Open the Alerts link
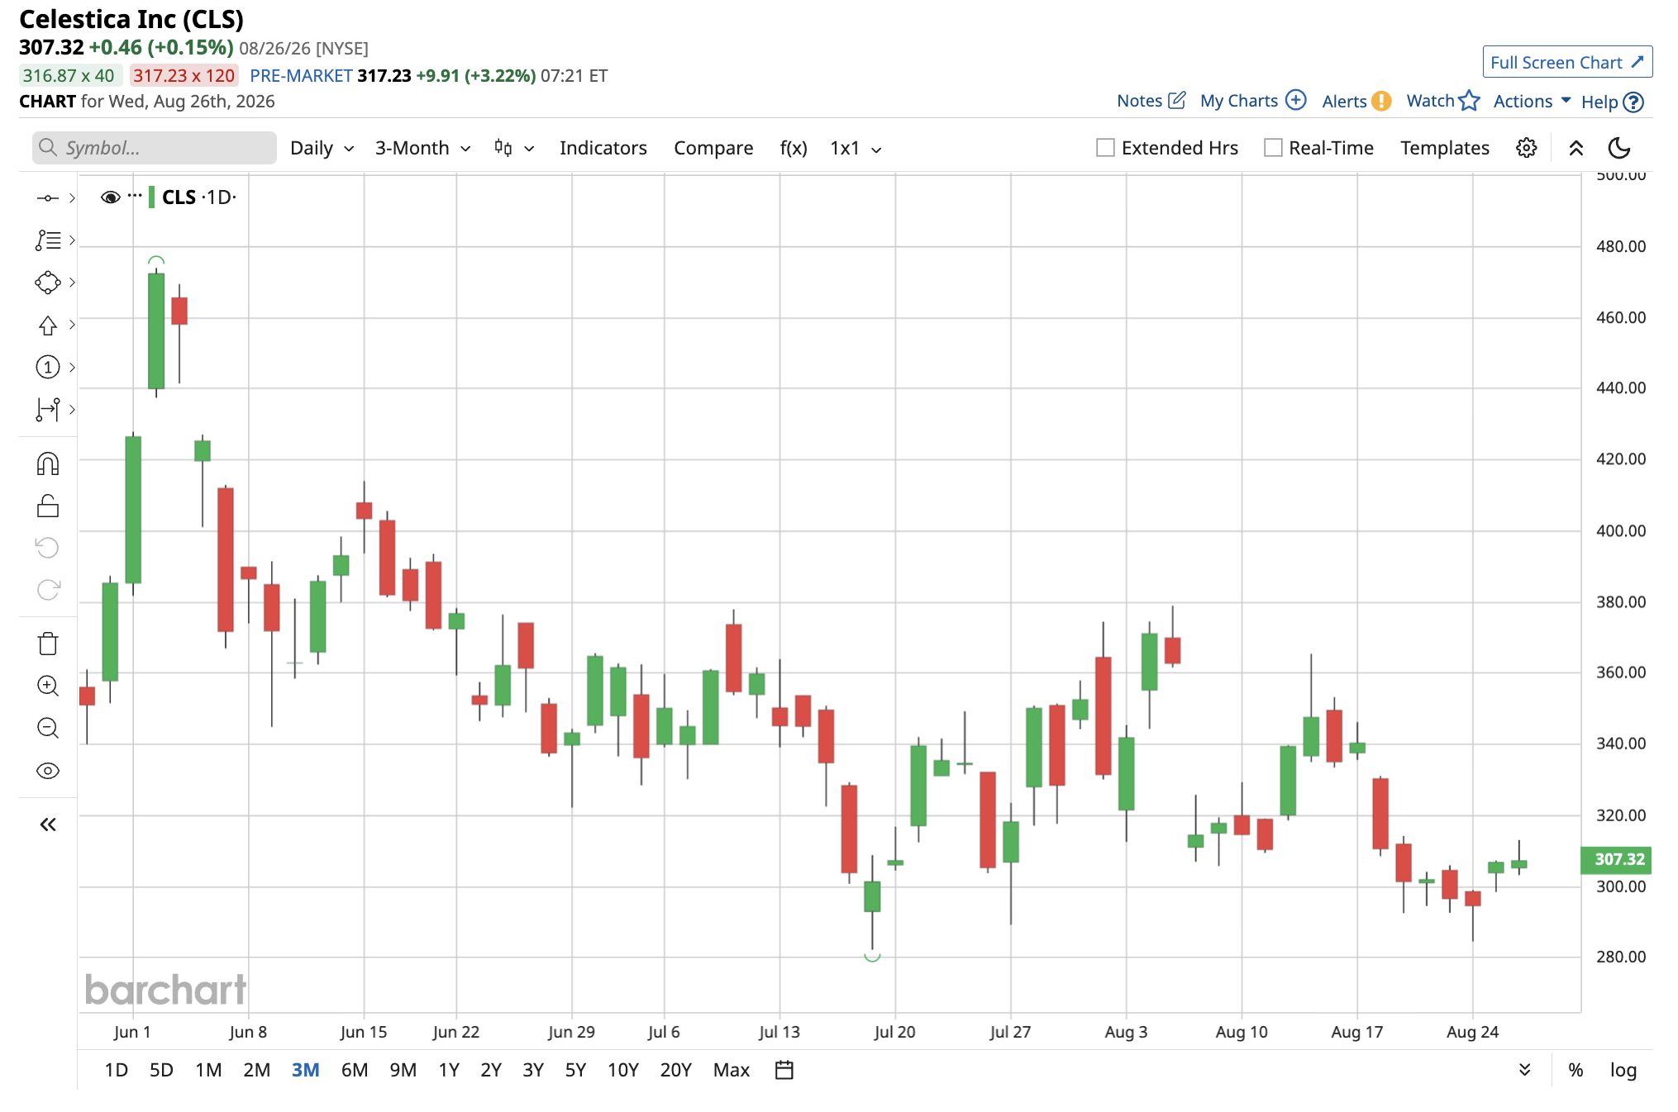 [1344, 102]
